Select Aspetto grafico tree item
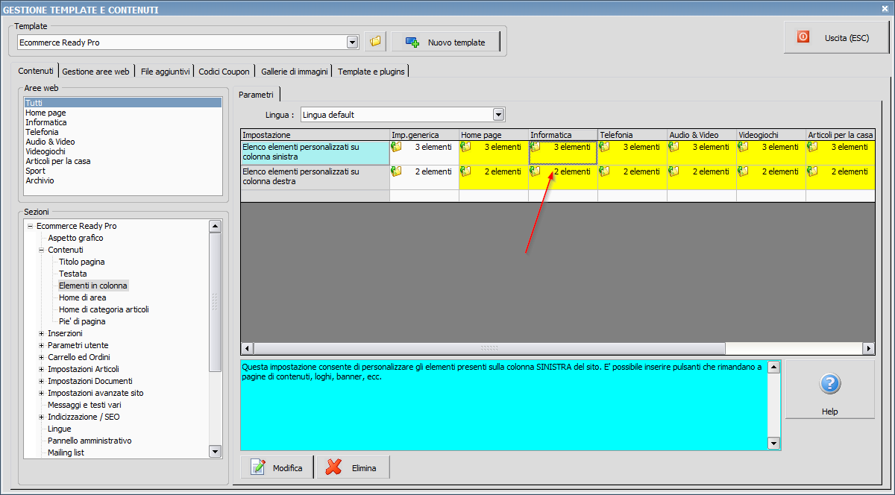 click(x=75, y=238)
